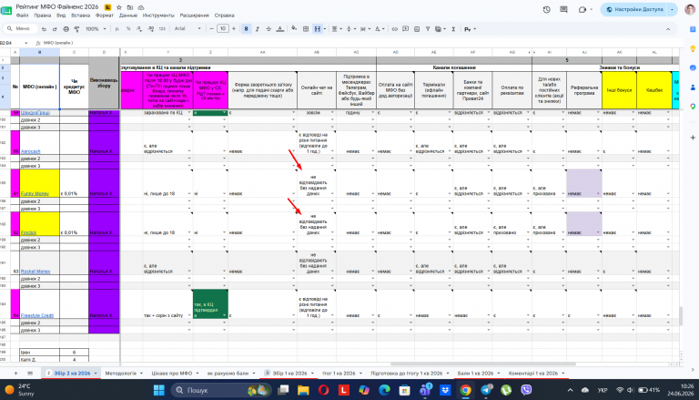View cloud save status icon
This screenshot has width=699, height=400.
(141, 7)
